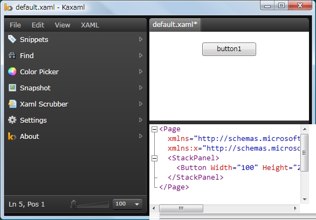Screen dimensions: 316x220
Task: Click the </Page> closing tag
Action: pyautogui.click(x=174, y=187)
